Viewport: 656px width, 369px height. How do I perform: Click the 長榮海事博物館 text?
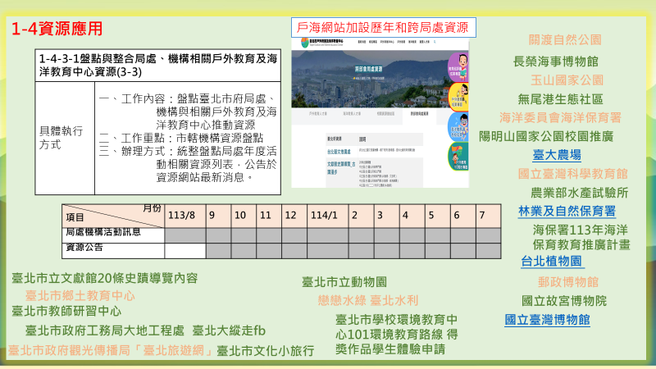556,62
